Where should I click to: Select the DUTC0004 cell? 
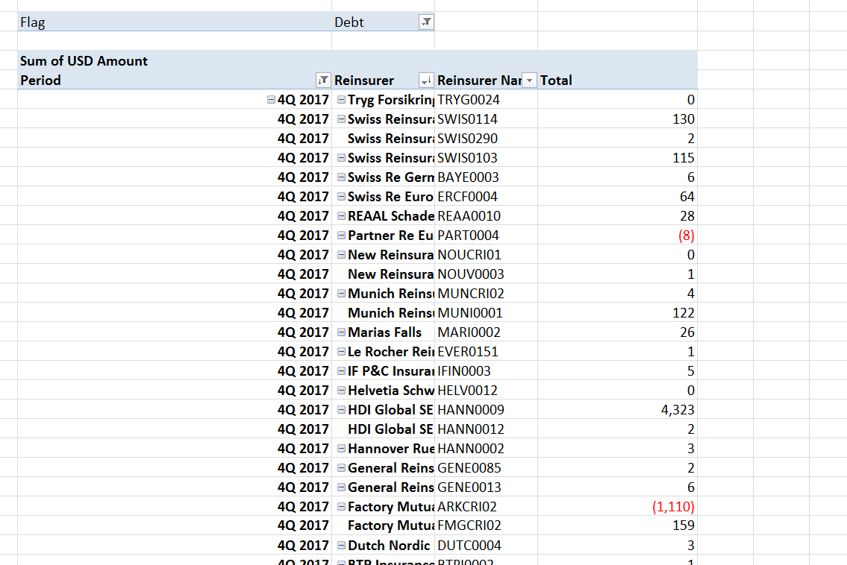486,546
